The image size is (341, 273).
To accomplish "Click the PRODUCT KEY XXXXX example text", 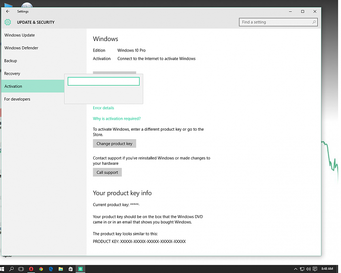I will (139, 242).
